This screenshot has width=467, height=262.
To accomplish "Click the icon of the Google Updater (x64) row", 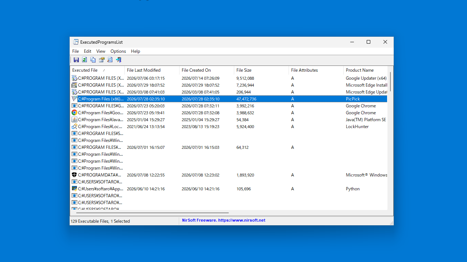I will (74, 78).
